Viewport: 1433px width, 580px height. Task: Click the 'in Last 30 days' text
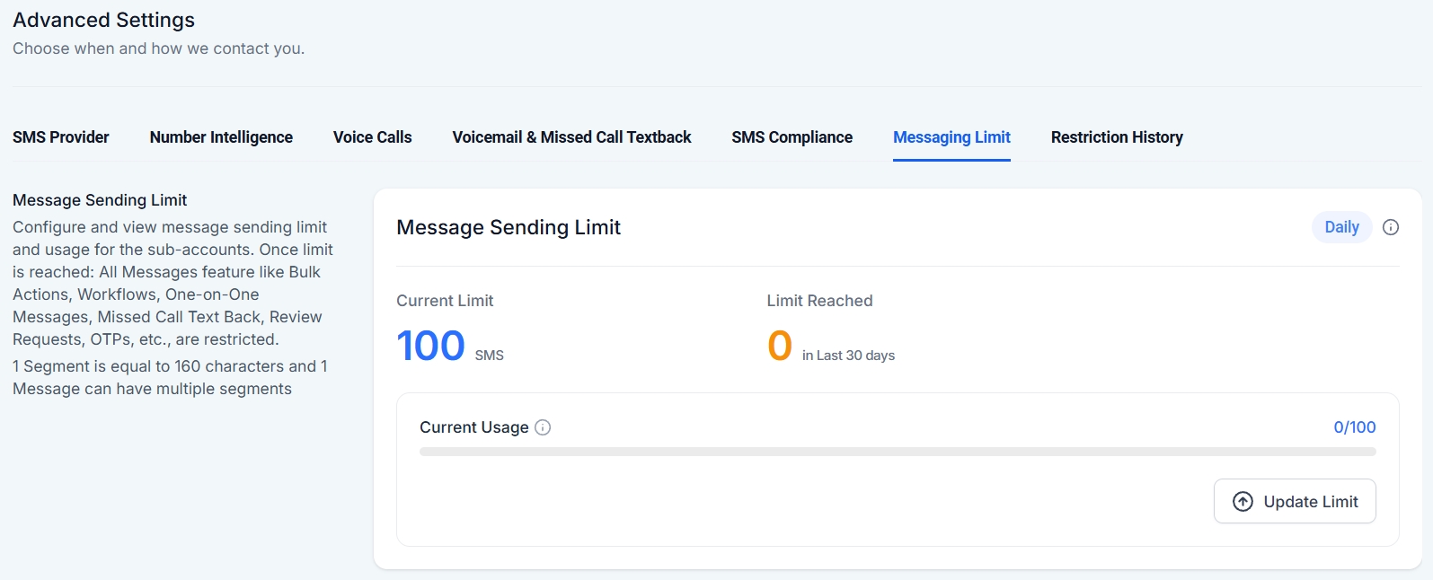(x=848, y=356)
